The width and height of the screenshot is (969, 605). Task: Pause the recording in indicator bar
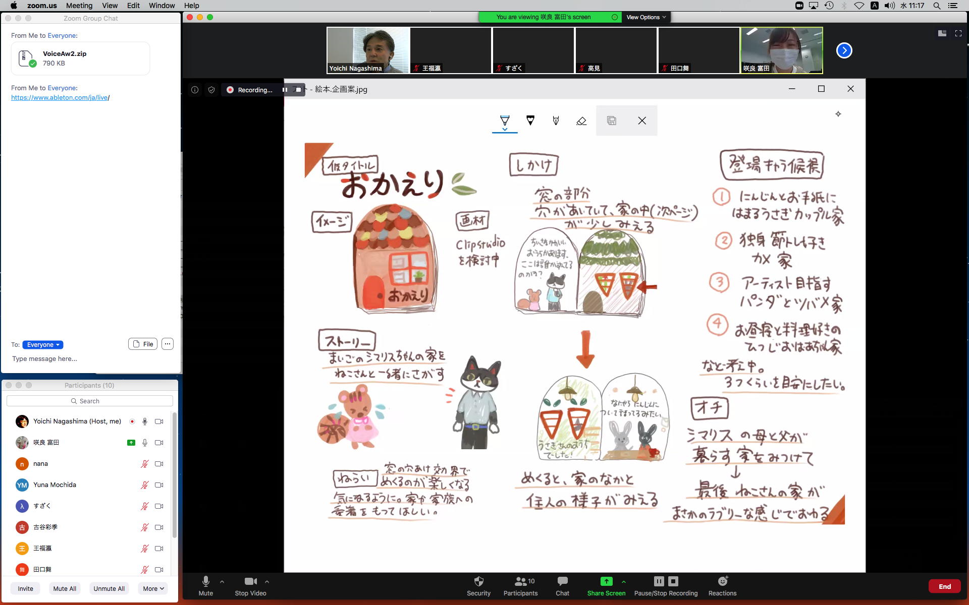point(285,90)
